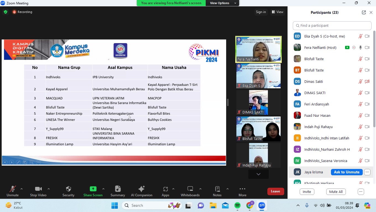Open audio options arrow beside Unmute

[22, 189]
